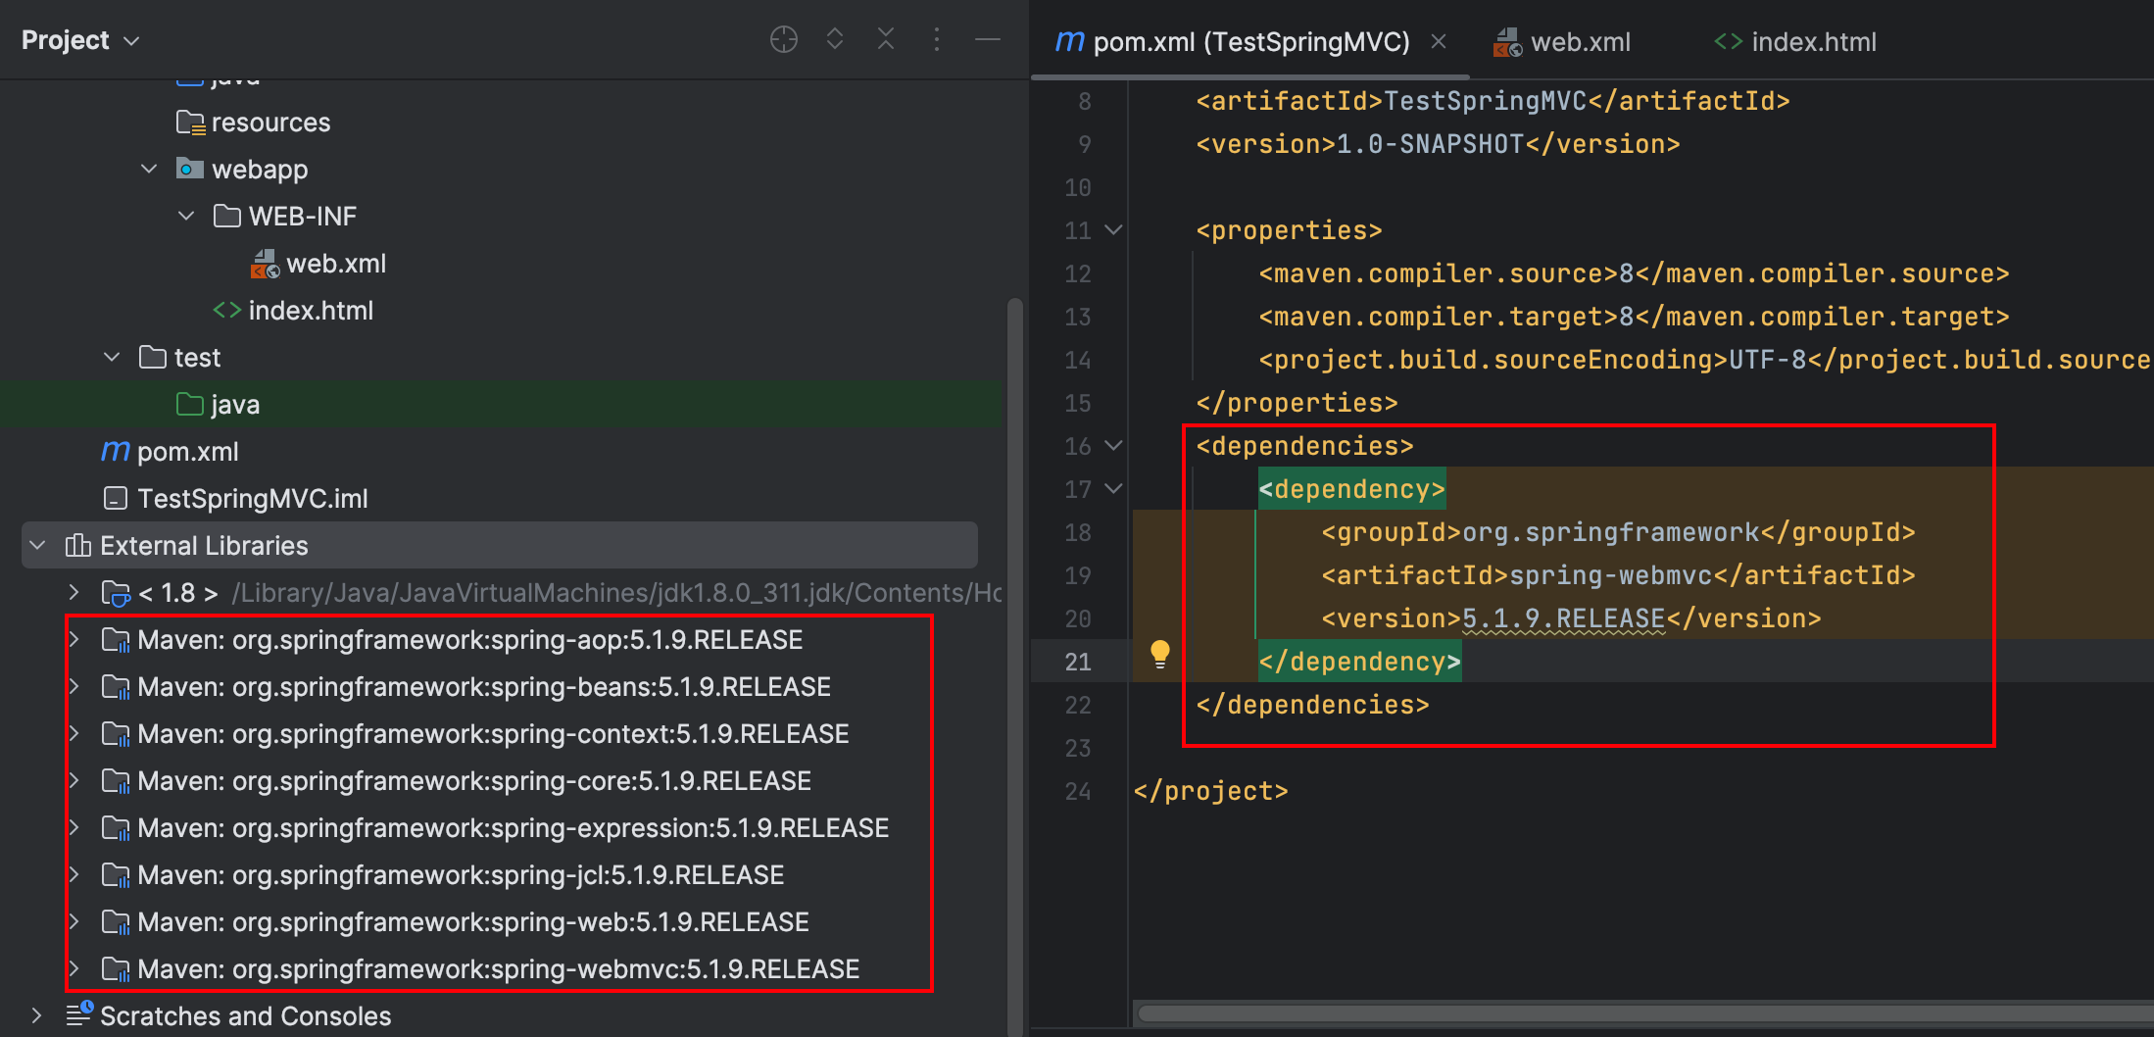2154x1037 pixels.
Task: Select pom.xml in the project tree
Action: coord(187,452)
